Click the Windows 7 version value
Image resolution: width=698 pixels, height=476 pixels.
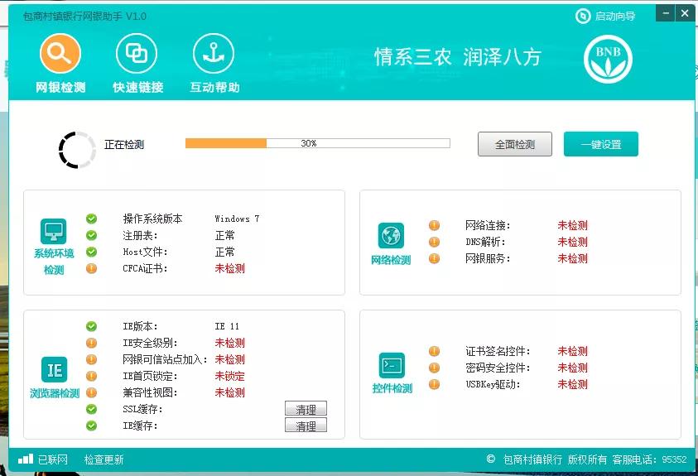237,219
